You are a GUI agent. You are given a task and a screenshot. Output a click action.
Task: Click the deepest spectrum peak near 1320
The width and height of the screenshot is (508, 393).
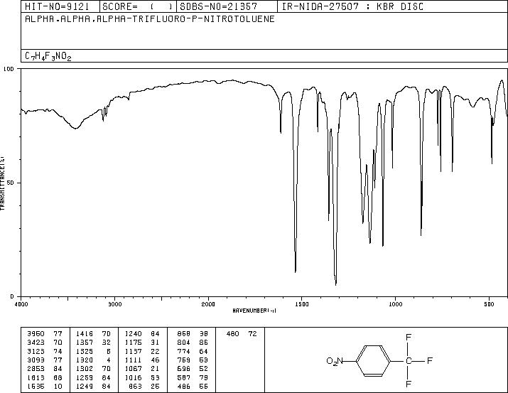[336, 284]
